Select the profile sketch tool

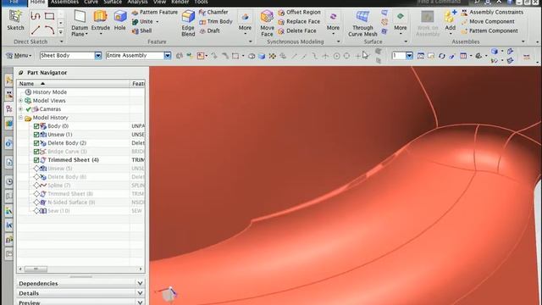click(x=36, y=16)
